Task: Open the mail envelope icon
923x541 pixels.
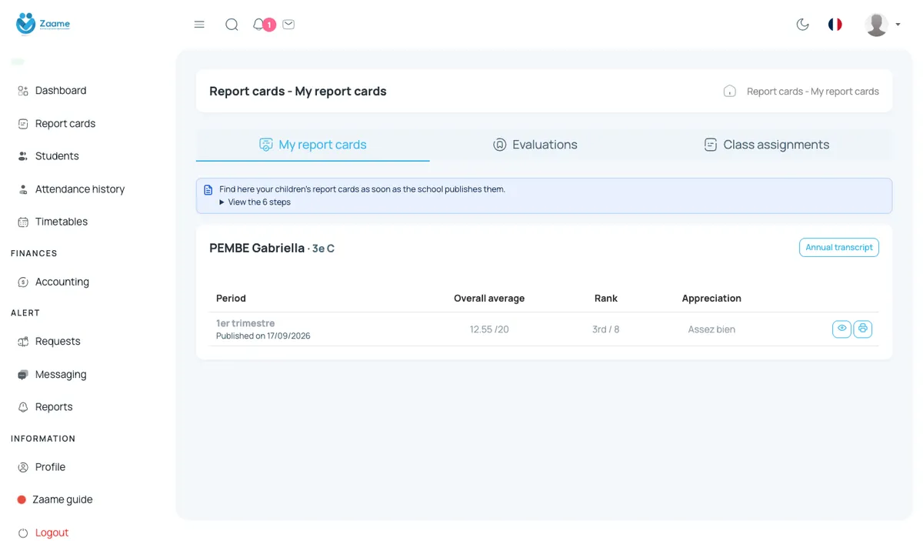Action: tap(288, 25)
